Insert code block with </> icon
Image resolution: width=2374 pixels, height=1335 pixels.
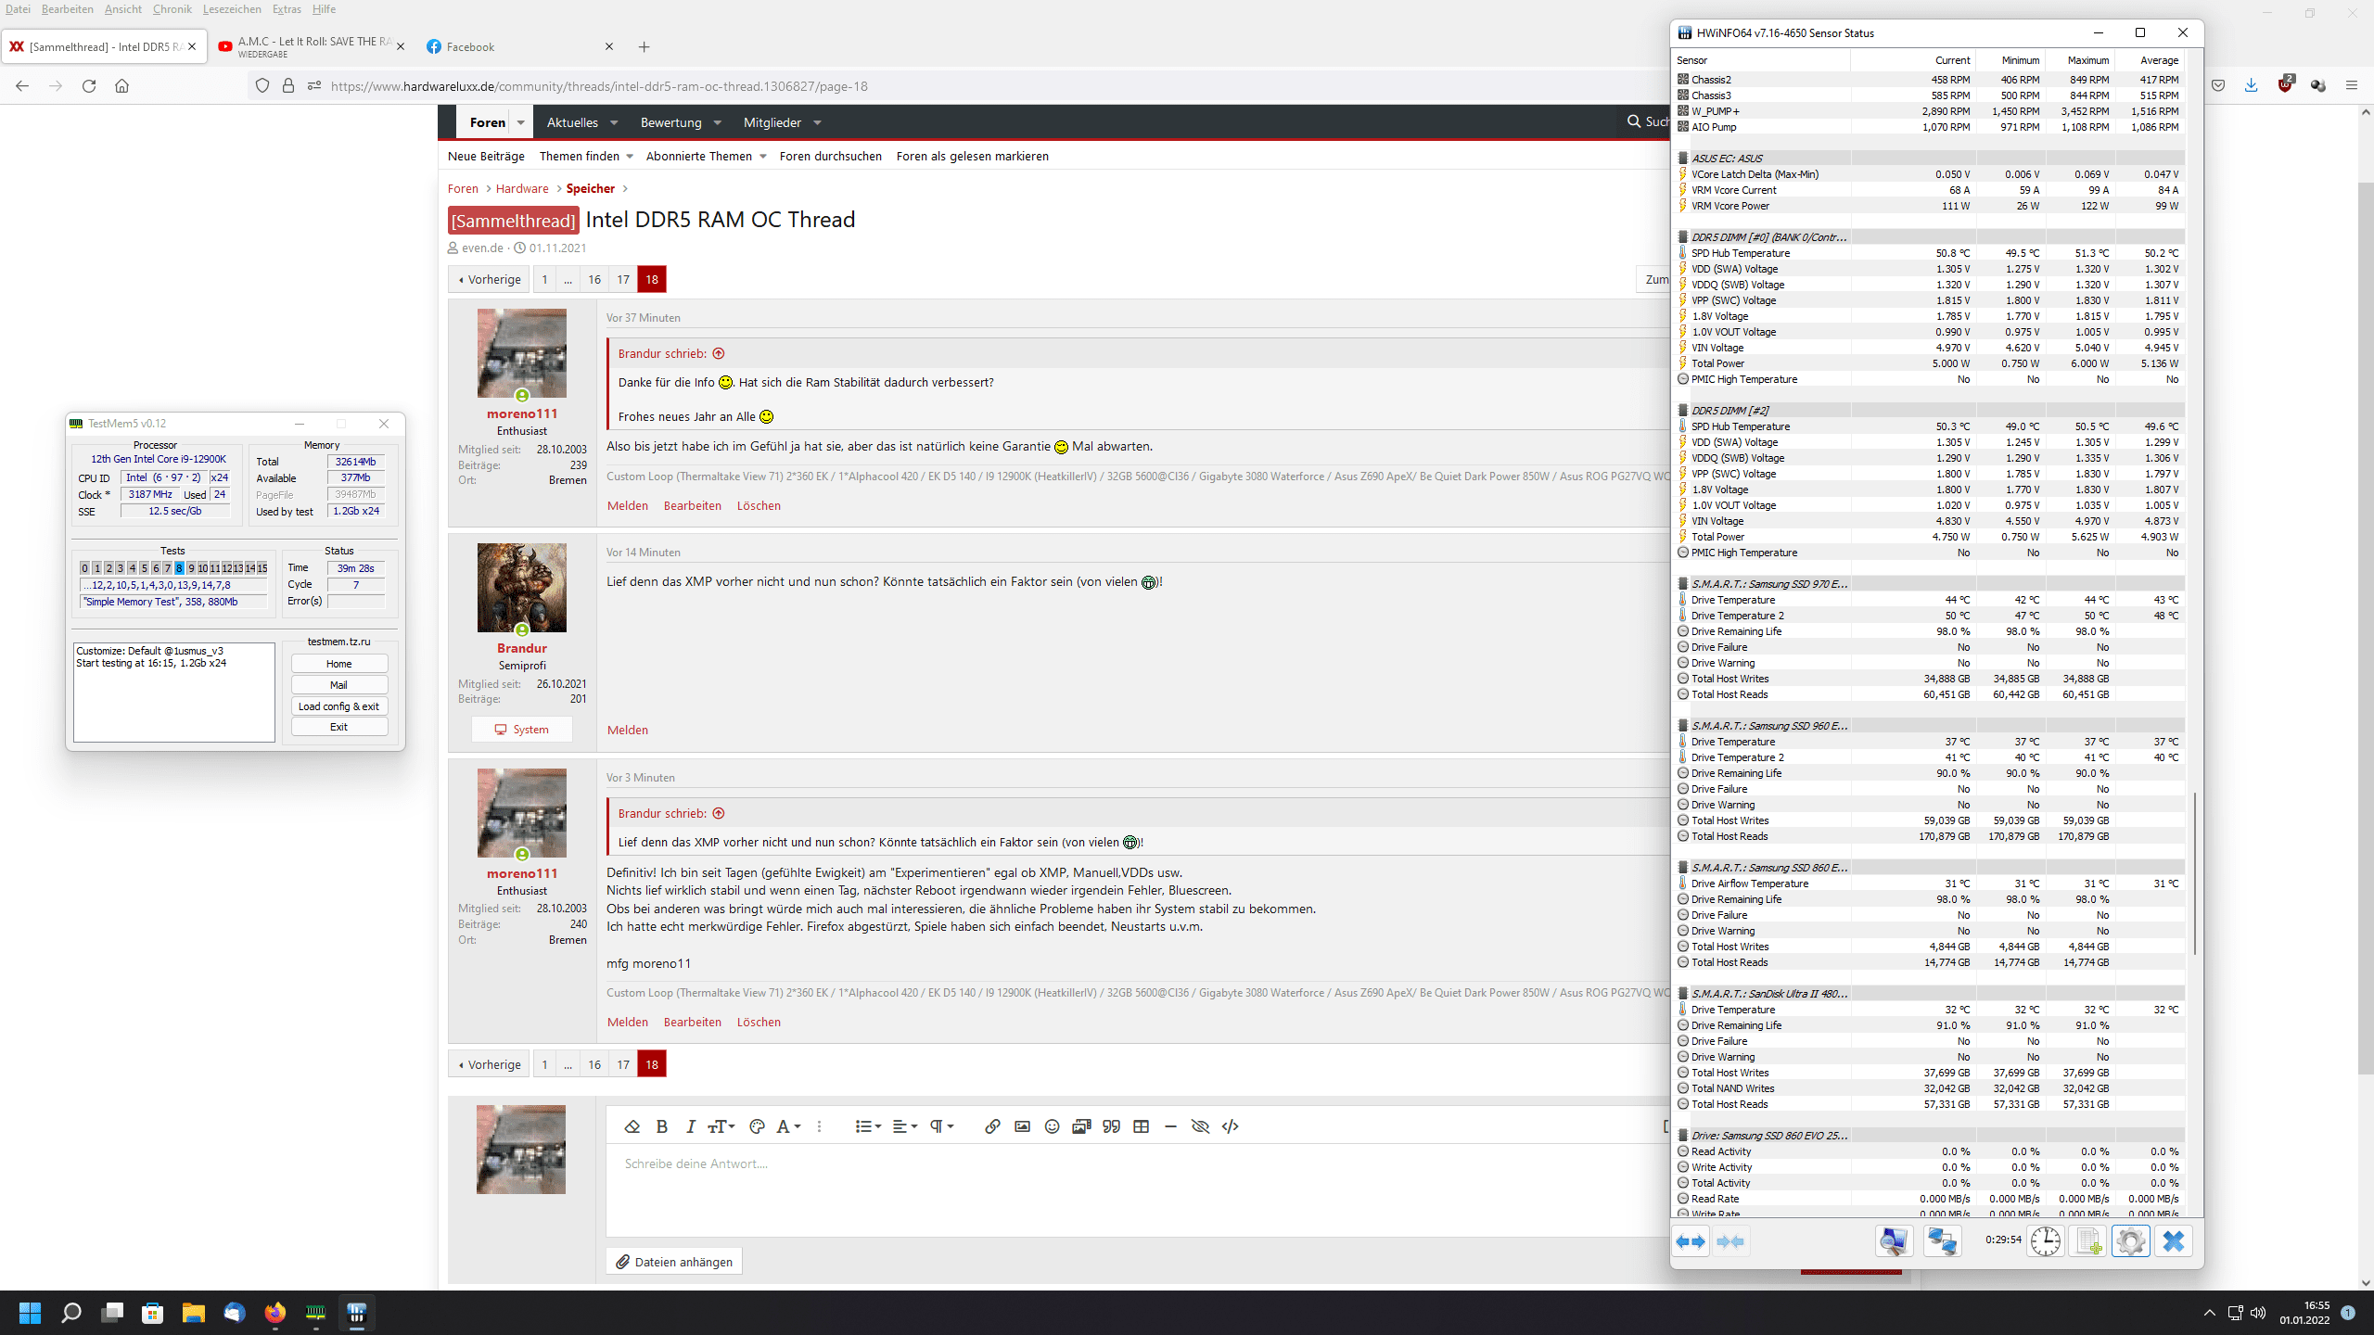point(1231,1126)
